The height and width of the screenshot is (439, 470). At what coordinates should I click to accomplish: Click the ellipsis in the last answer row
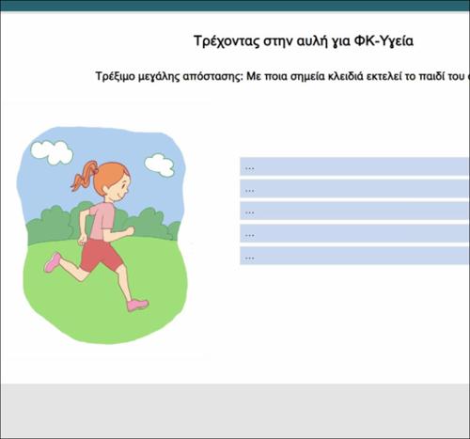(250, 259)
